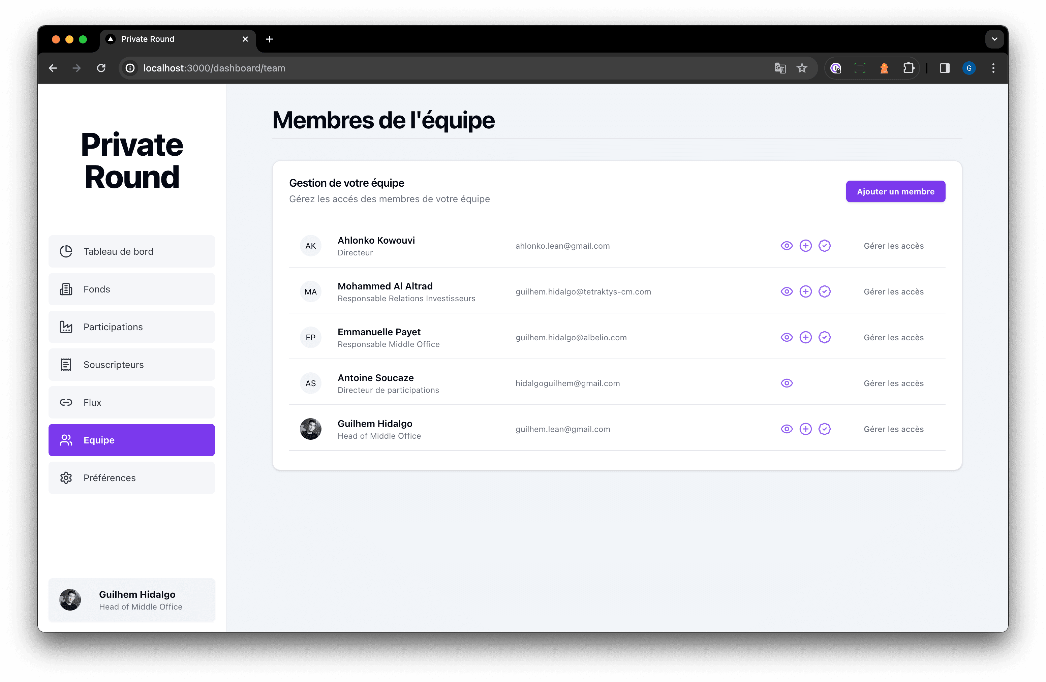
Task: Click email ahlonko.lean@gmail.com
Action: (x=562, y=246)
